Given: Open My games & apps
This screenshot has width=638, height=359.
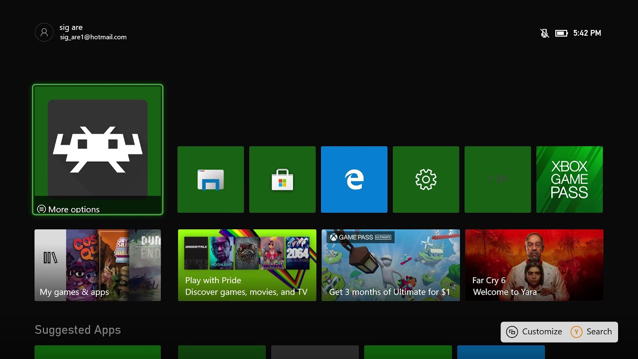Looking at the screenshot, I should pyautogui.click(x=98, y=265).
